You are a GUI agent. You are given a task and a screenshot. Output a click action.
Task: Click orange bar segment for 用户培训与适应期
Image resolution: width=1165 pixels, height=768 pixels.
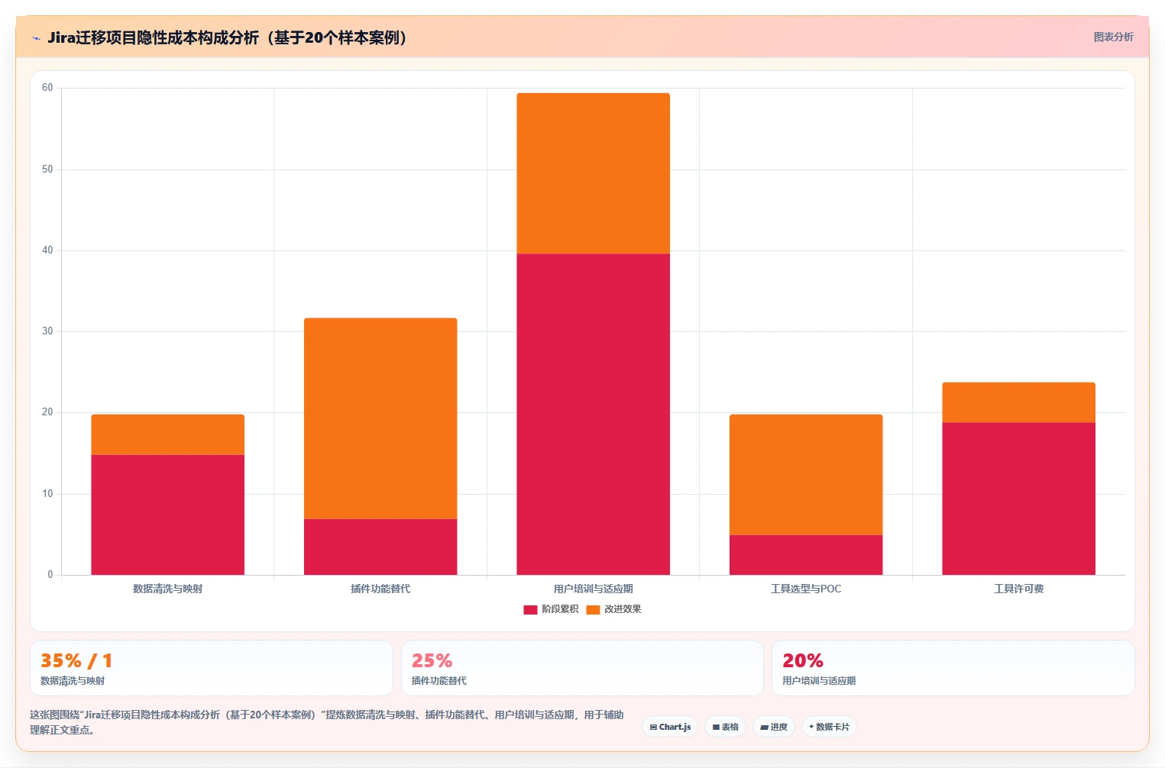tap(594, 173)
